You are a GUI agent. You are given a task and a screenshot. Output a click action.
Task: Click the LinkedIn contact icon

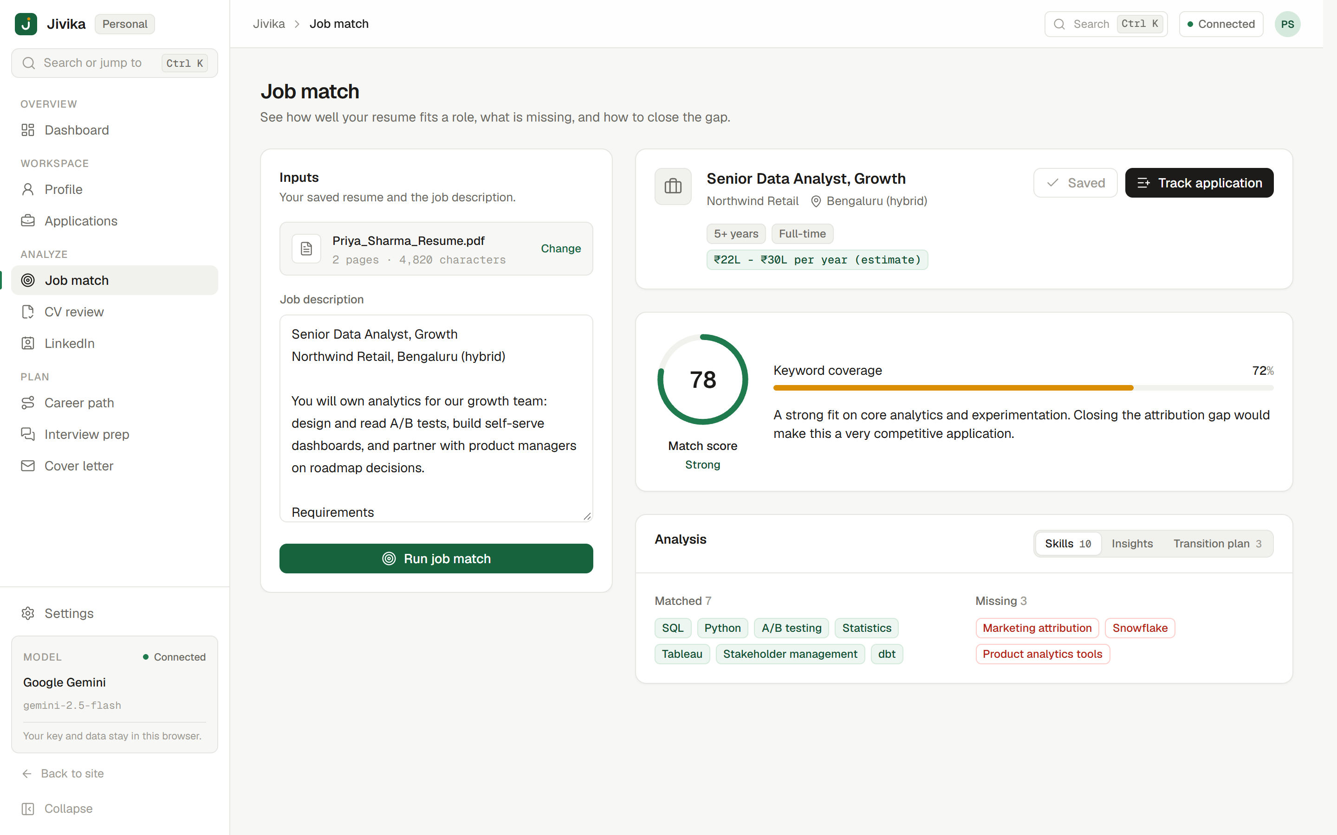(x=28, y=343)
